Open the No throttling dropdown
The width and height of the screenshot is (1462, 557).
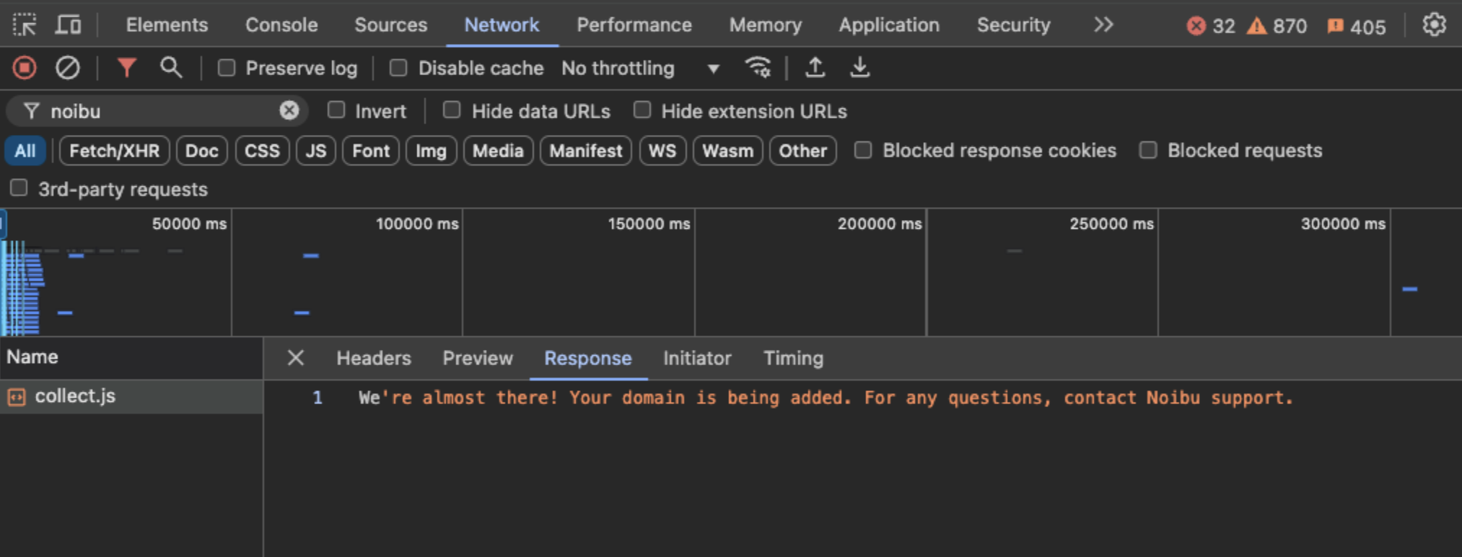pos(640,69)
